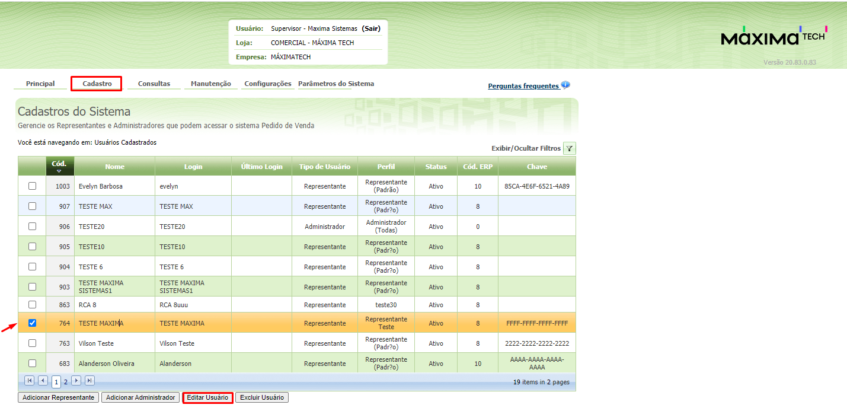The width and height of the screenshot is (847, 411).
Task: Click 'Administrador (Todas)' profile cell
Action: click(386, 227)
